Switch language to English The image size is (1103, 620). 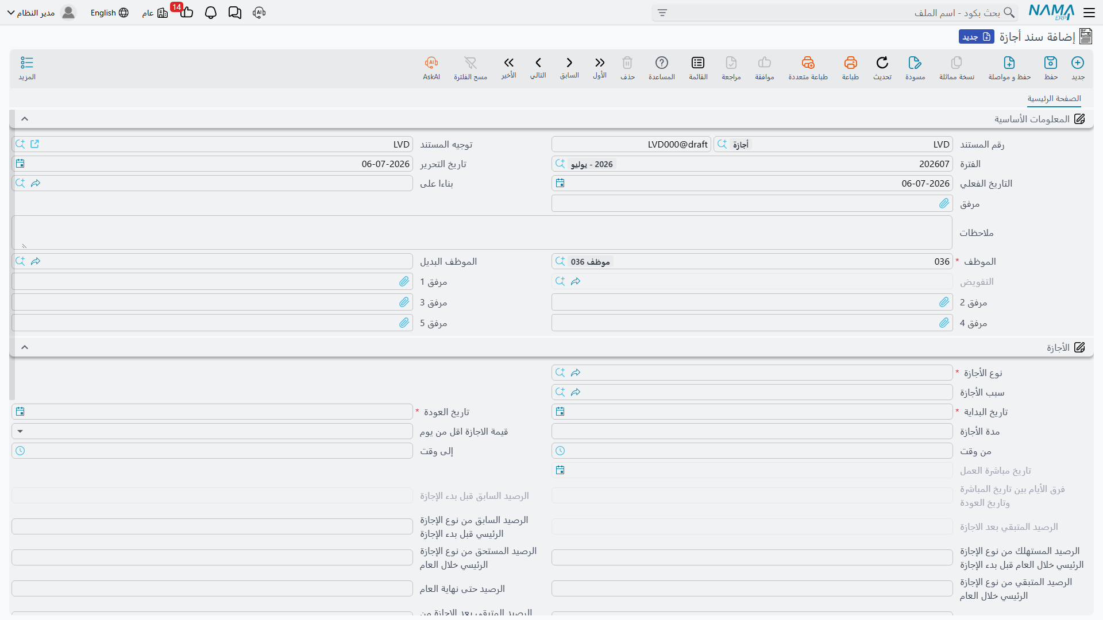tap(110, 13)
